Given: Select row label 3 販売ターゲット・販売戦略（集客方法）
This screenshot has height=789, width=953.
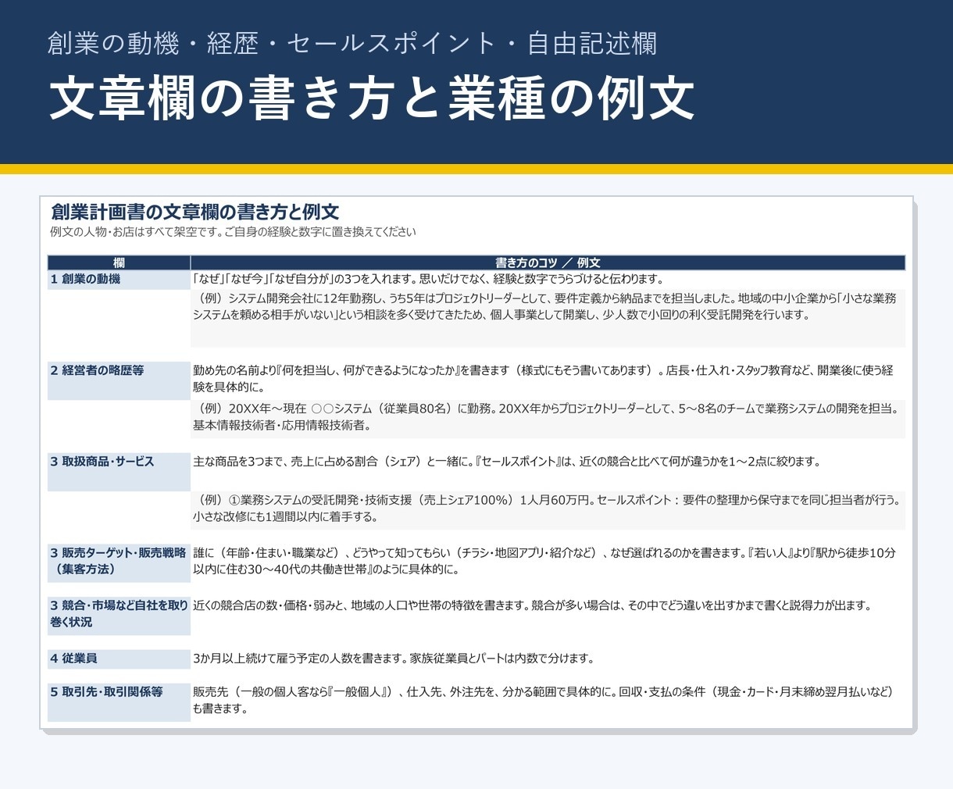Looking at the screenshot, I should 119,562.
